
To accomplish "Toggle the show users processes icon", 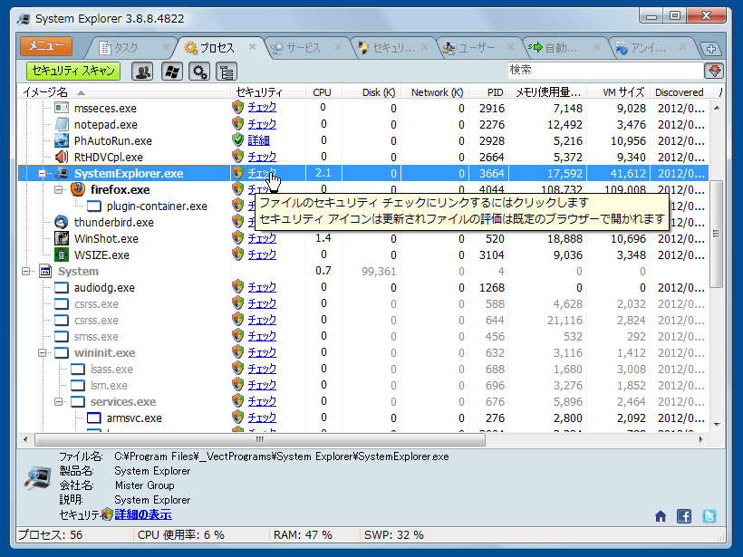I will click(142, 72).
